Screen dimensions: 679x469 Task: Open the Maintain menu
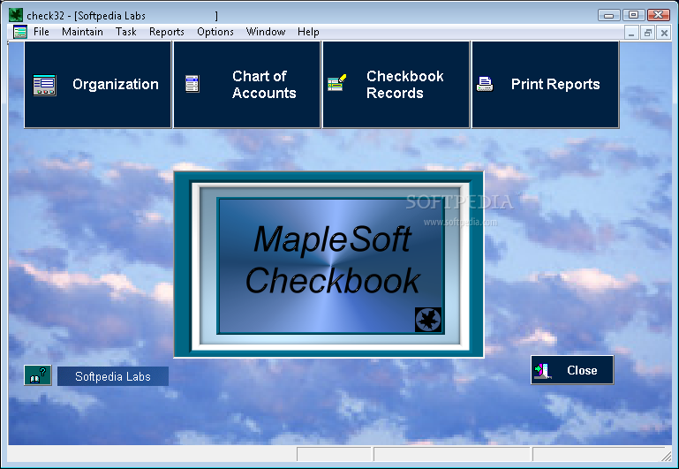click(x=82, y=32)
